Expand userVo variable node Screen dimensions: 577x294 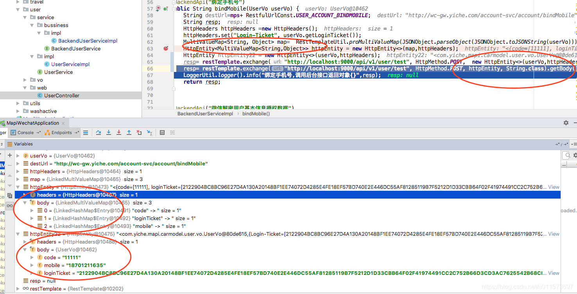coord(18,156)
